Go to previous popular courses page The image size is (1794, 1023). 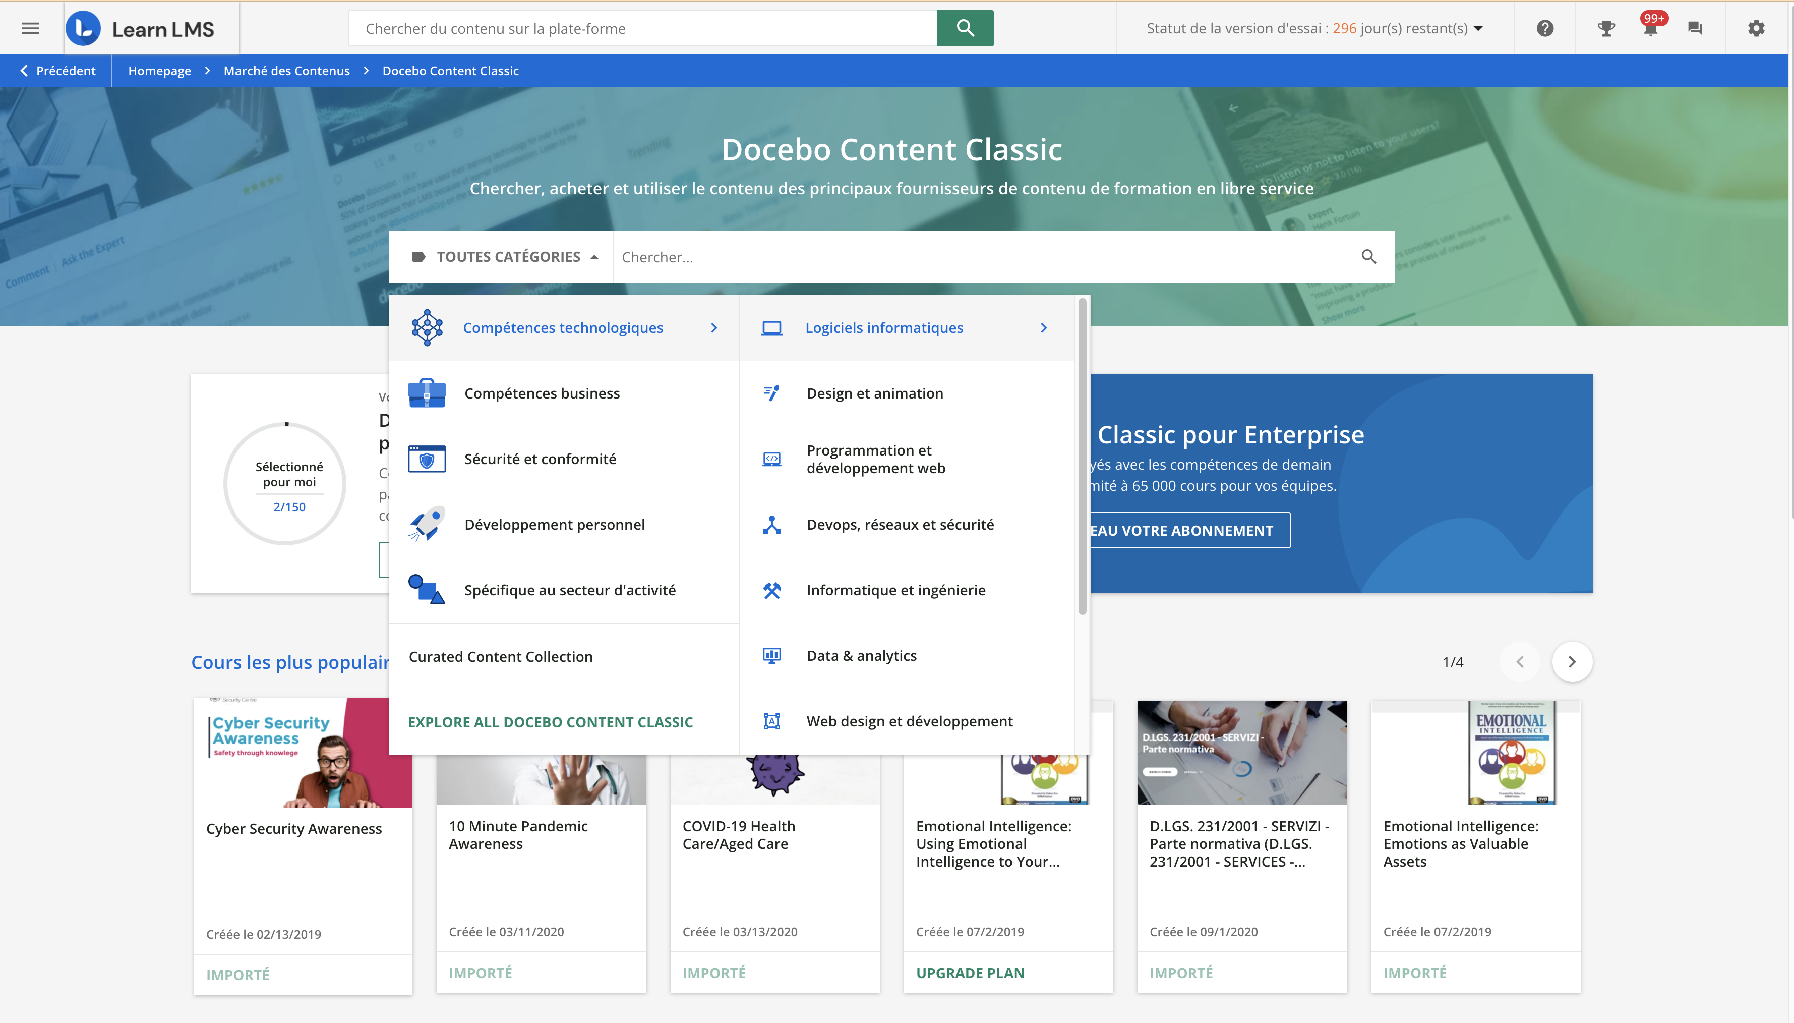tap(1520, 662)
